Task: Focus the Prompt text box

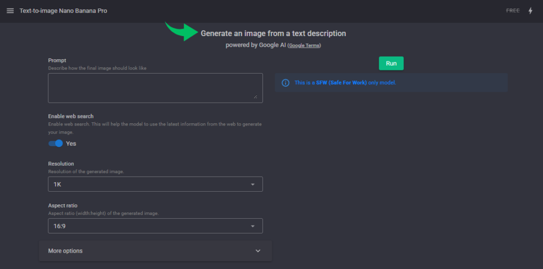Action: point(155,87)
